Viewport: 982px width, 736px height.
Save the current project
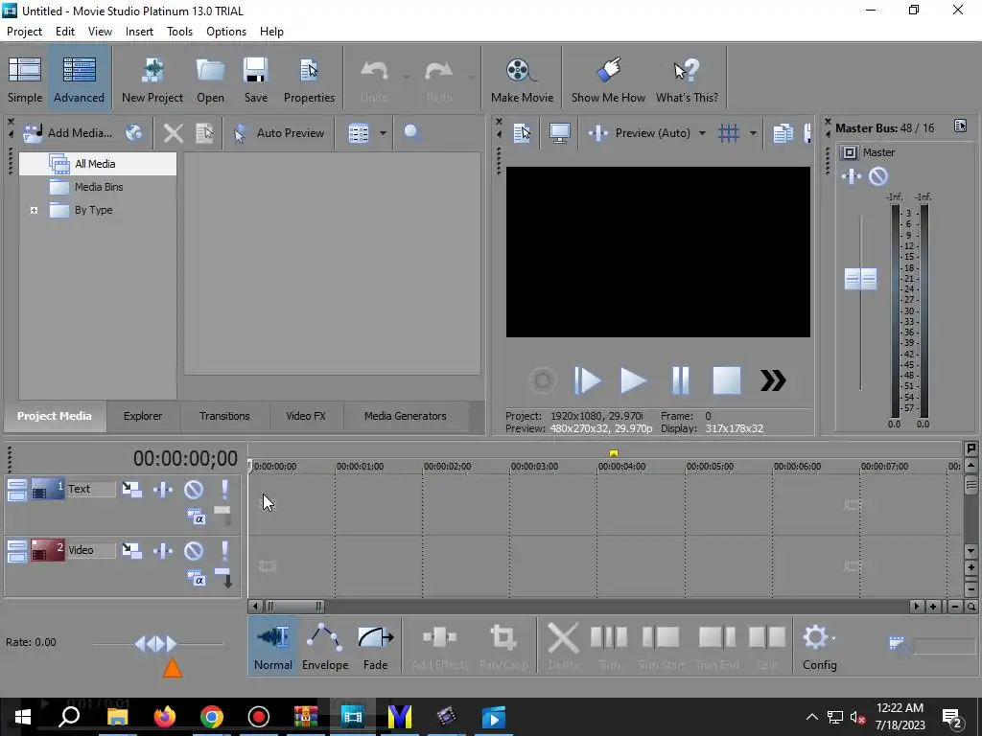pyautogui.click(x=255, y=79)
